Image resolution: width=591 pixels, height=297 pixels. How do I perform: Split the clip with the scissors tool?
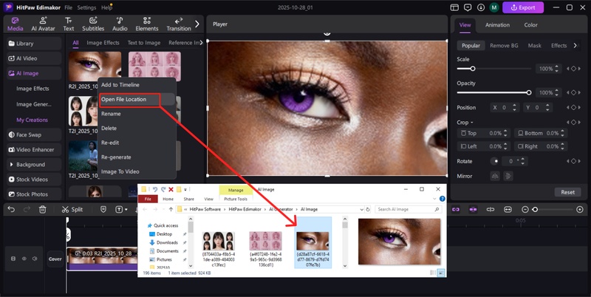point(72,209)
